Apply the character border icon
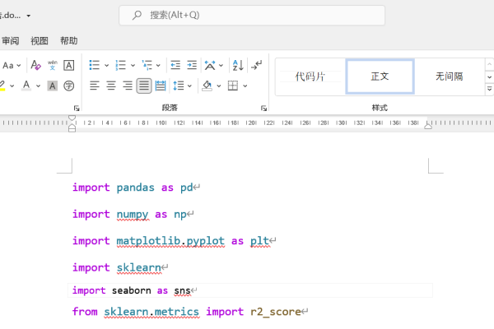This screenshot has height=329, width=494. (69, 65)
